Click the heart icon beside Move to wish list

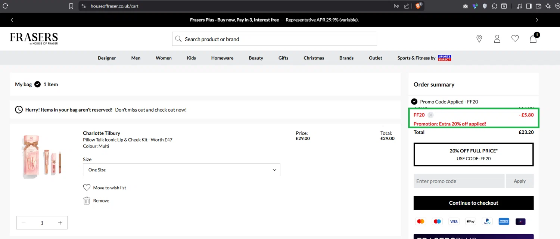87,187
